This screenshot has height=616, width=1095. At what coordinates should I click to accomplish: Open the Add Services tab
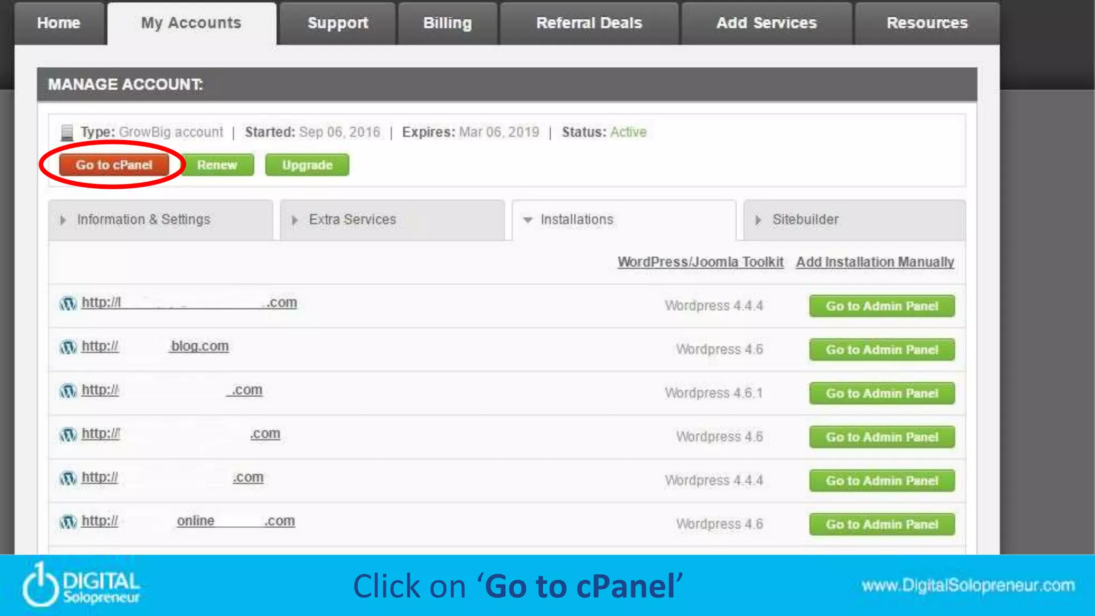(x=767, y=23)
